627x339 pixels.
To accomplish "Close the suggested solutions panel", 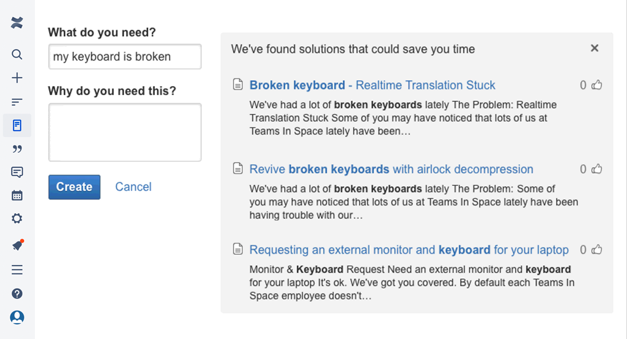I will coord(595,48).
